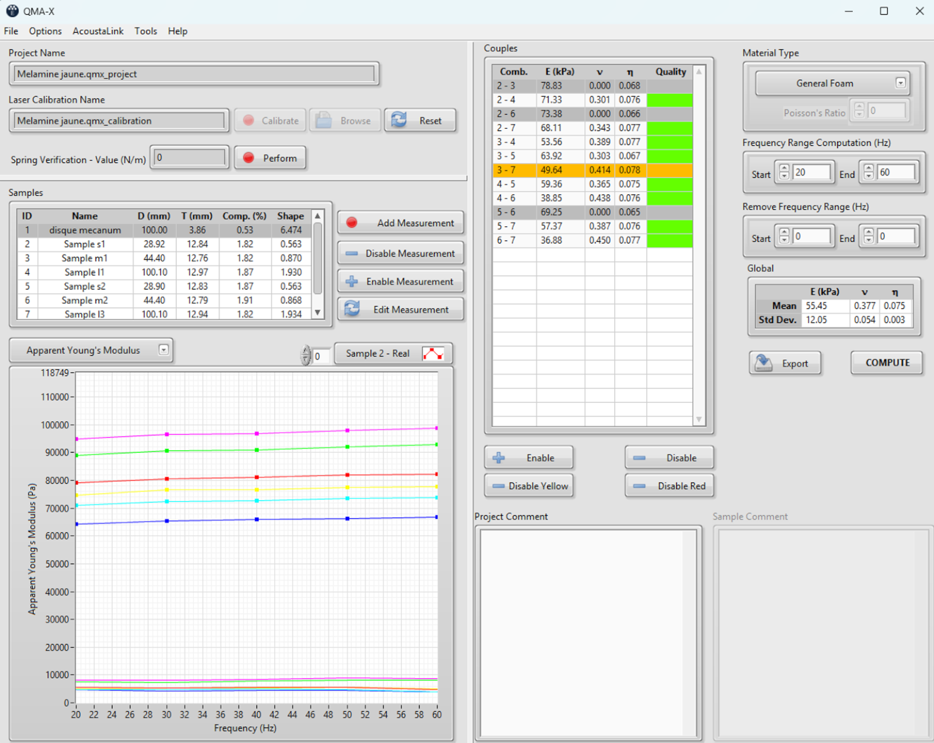The width and height of the screenshot is (934, 743).
Task: Click the Frequency Range Start value 20
Action: coord(811,172)
